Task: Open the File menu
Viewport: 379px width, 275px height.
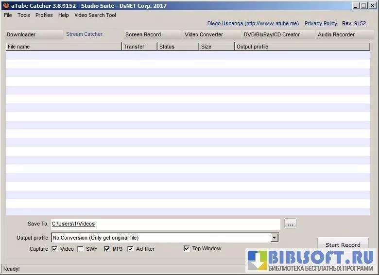Action: tap(8, 15)
